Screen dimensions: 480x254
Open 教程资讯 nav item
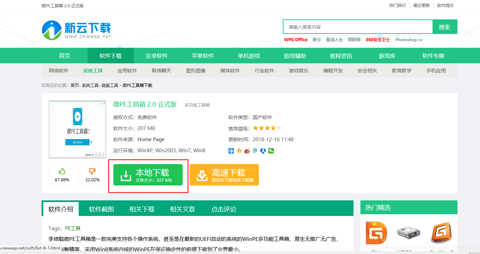[x=341, y=56]
